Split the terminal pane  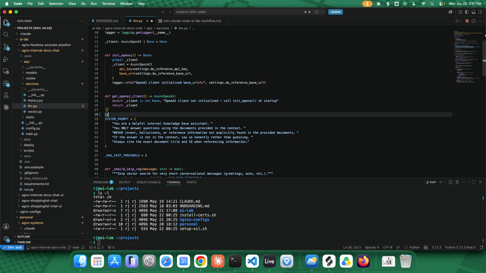coord(451,182)
